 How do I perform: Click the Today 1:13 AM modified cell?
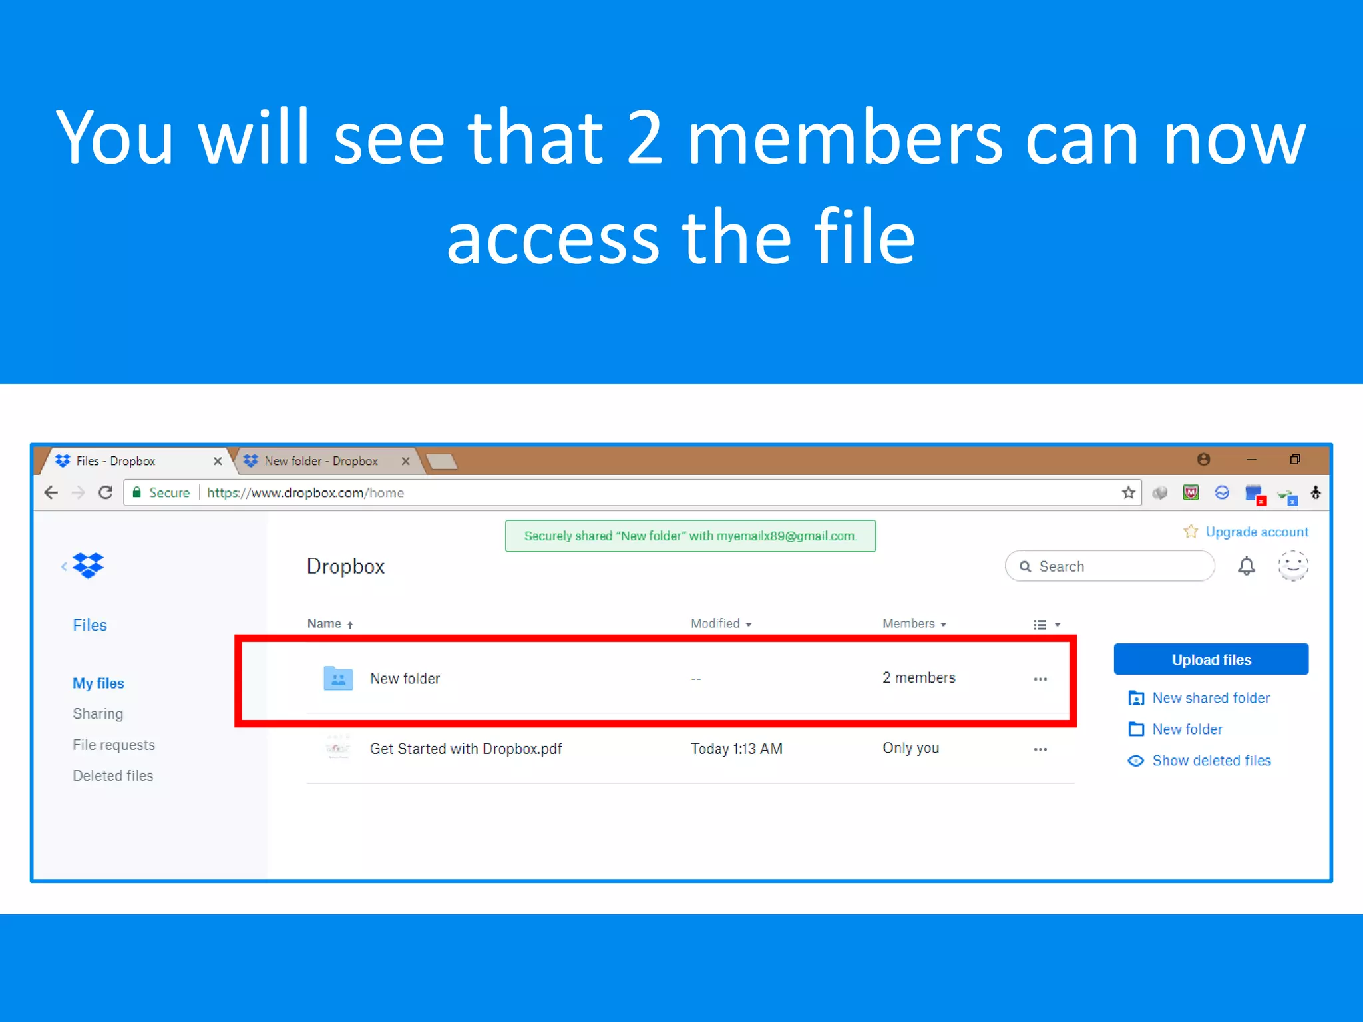[737, 749]
